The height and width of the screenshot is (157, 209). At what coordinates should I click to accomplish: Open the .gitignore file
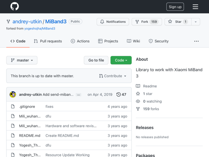[27, 107]
